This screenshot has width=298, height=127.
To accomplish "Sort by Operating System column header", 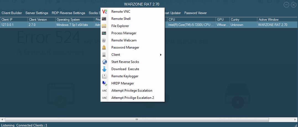I will tap(75, 20).
